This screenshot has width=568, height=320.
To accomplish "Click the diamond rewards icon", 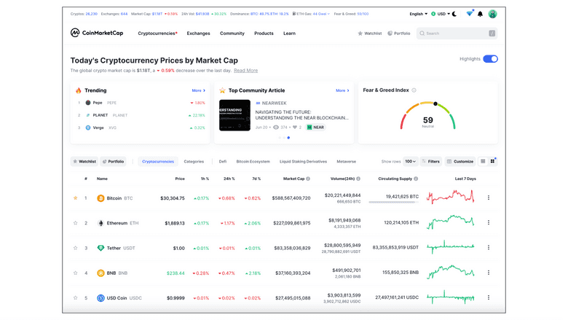I will click(469, 14).
